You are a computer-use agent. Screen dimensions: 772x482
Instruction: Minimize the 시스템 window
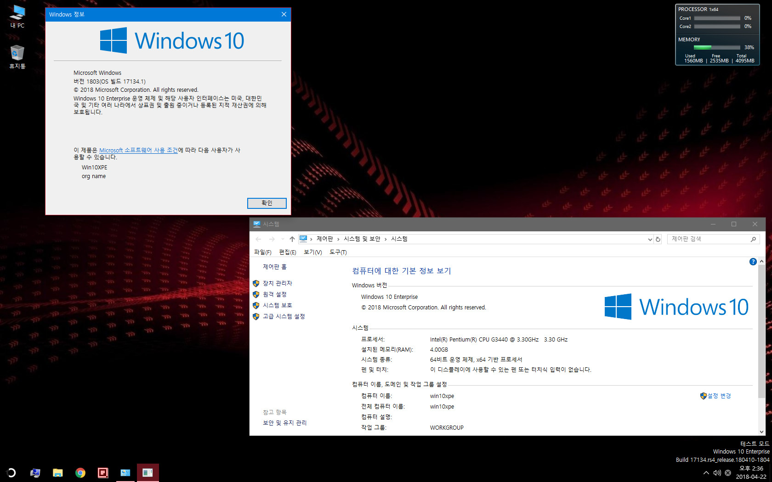(x=713, y=224)
